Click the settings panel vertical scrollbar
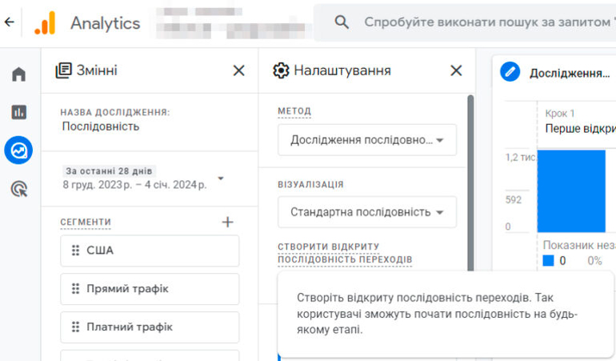This screenshot has width=616, height=361. pyautogui.click(x=470, y=183)
